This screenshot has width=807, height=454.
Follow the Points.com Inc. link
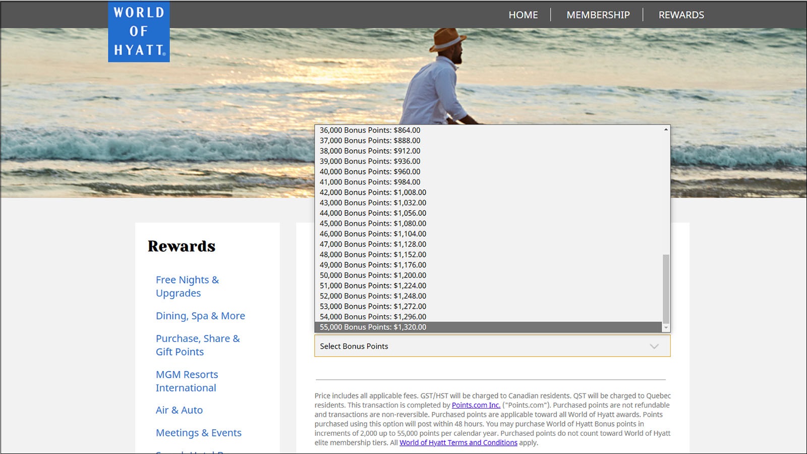coord(476,405)
